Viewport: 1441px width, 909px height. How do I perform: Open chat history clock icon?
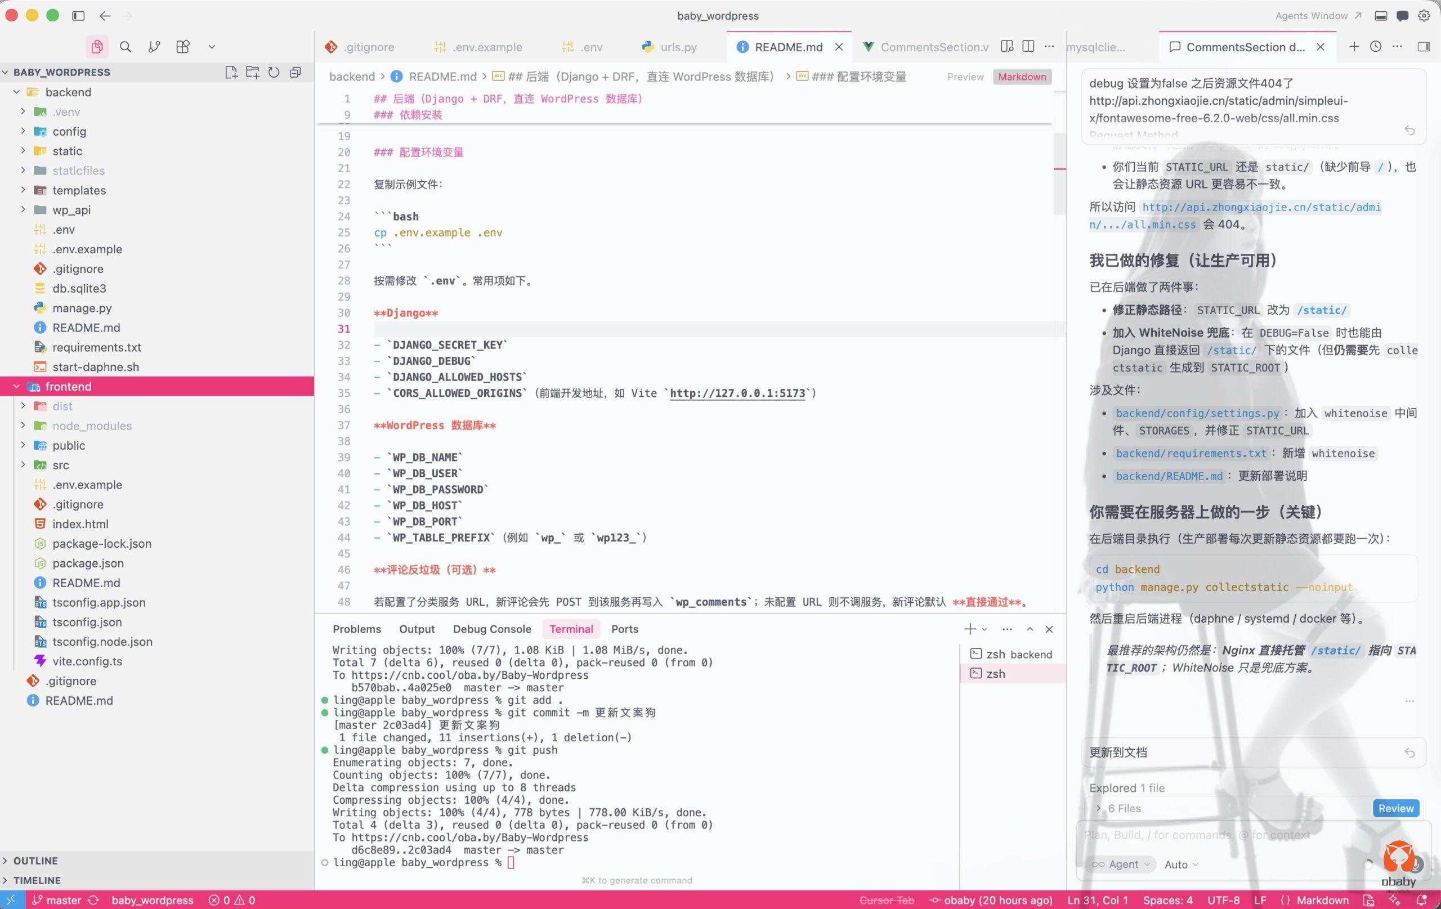tap(1375, 47)
